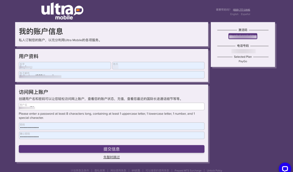Open the Unlock Policy link
This screenshot has height=172, width=293.
tap(215, 170)
